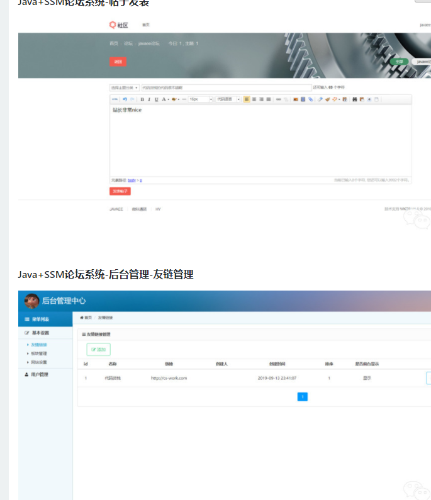This screenshot has height=500, width=431.
Task: Click the home icon in admin breadcrumb
Action: point(82,318)
